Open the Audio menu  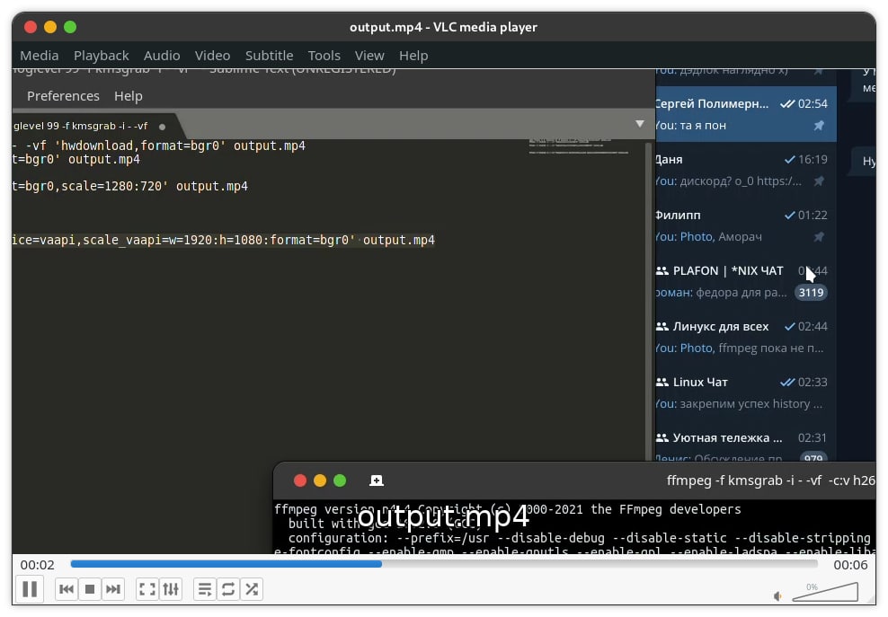[x=162, y=55]
